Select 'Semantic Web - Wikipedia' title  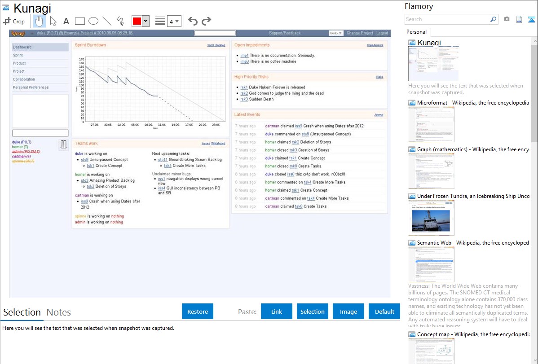[x=473, y=242]
